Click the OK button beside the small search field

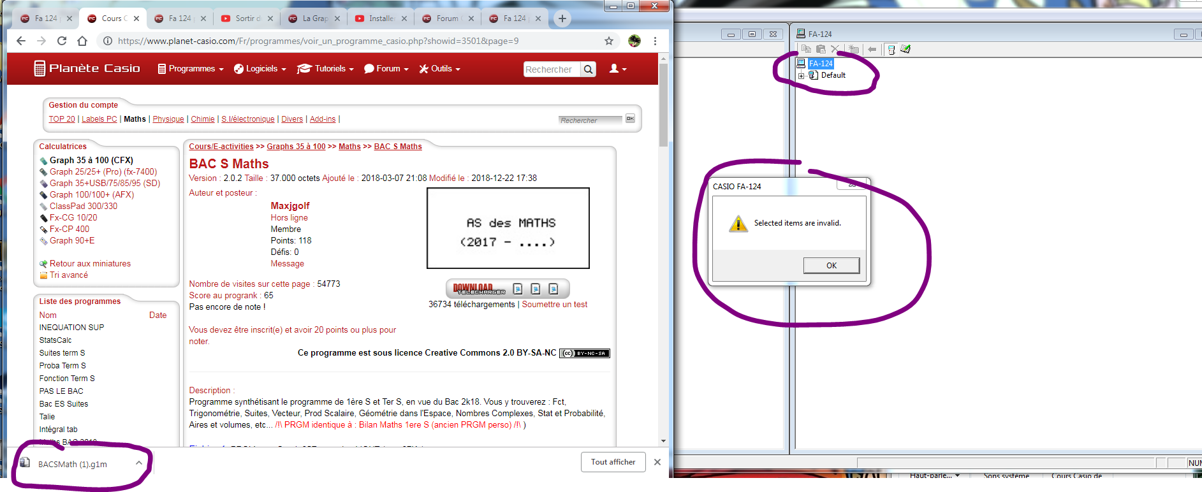click(630, 119)
